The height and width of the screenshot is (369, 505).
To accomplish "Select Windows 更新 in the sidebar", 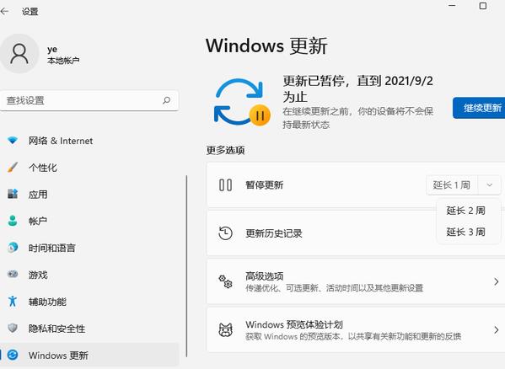I will click(x=89, y=356).
